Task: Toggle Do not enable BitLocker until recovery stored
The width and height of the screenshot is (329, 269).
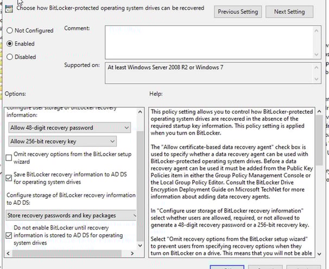Action: click(9, 235)
